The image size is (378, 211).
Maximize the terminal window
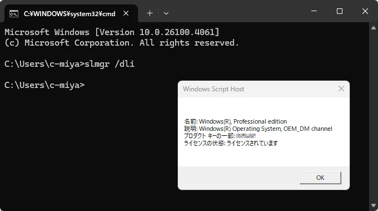pyautogui.click(x=340, y=11)
